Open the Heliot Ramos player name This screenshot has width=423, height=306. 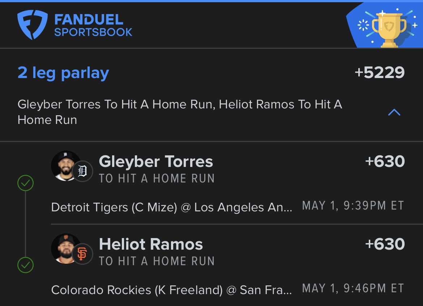[151, 244]
